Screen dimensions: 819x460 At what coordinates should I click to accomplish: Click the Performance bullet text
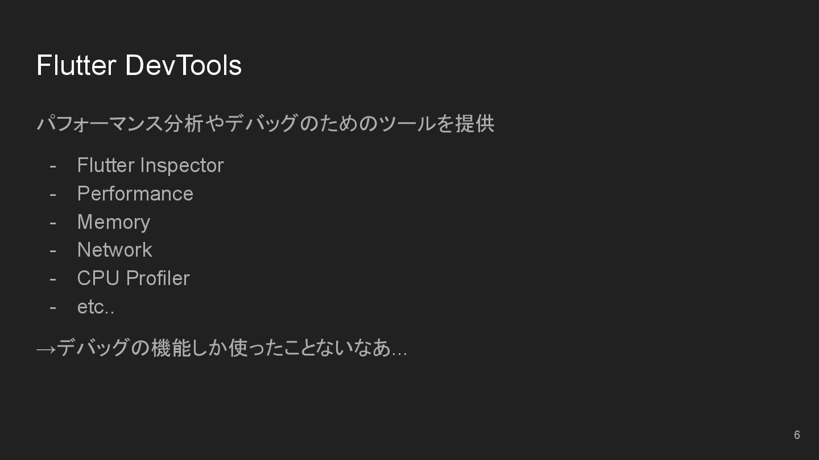[x=135, y=194]
